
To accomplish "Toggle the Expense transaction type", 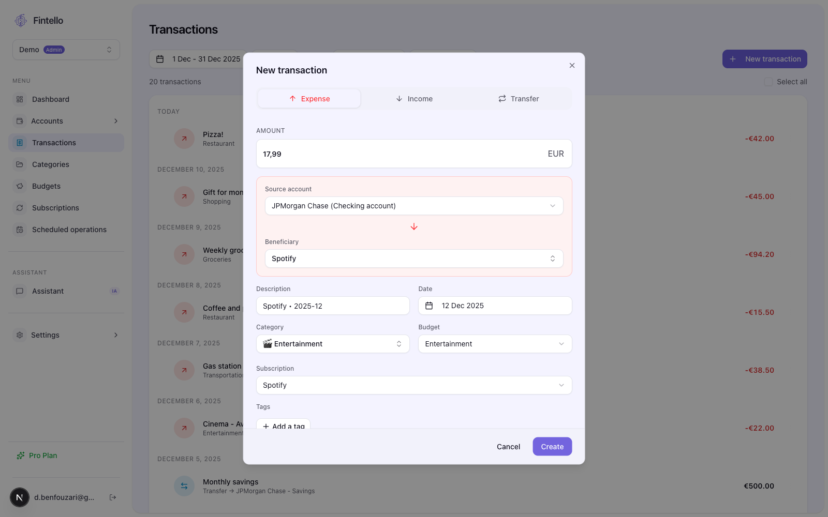I will pos(308,98).
